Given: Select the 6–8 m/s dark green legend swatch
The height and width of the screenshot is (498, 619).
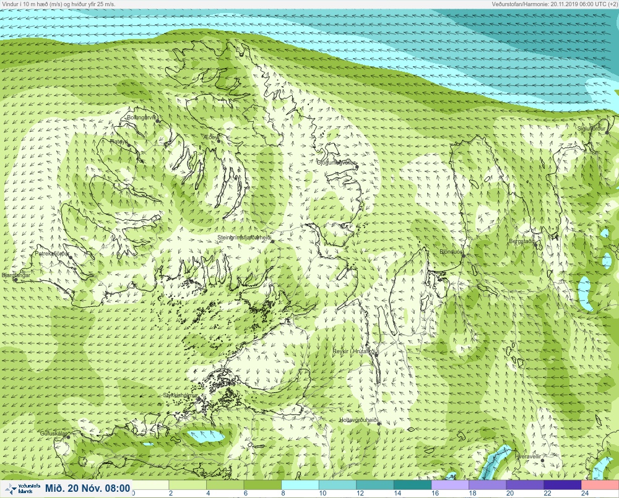Looking at the screenshot, I should click(262, 484).
